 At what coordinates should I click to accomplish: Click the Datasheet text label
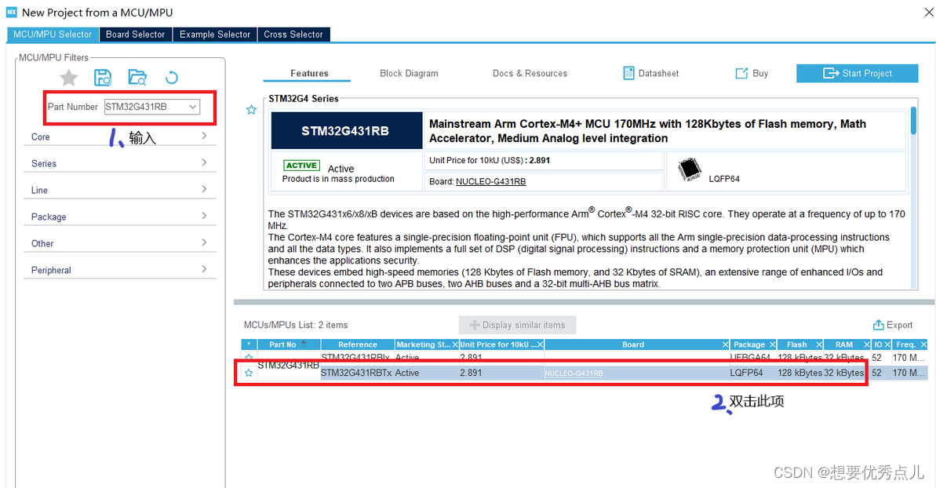(x=658, y=74)
